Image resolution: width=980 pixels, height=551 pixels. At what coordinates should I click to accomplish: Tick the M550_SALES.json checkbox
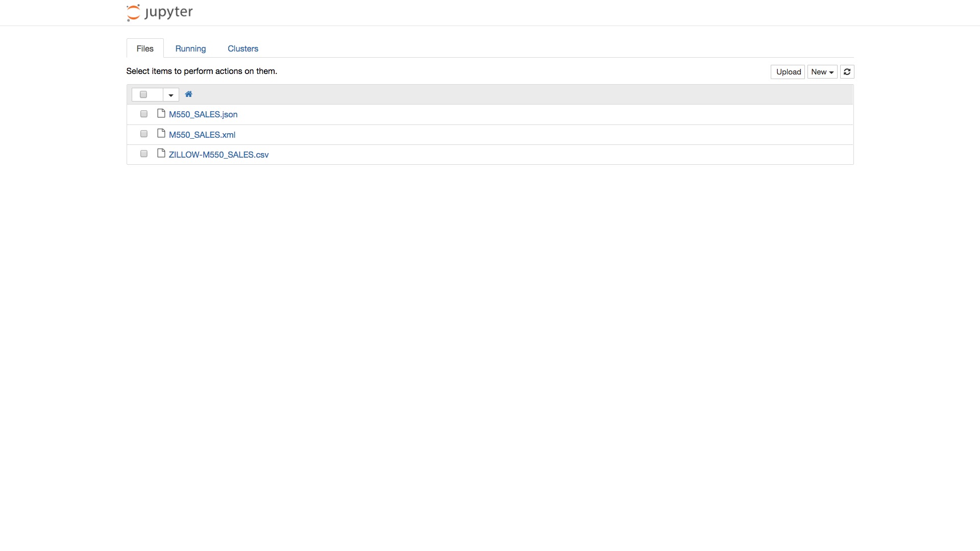click(x=144, y=114)
